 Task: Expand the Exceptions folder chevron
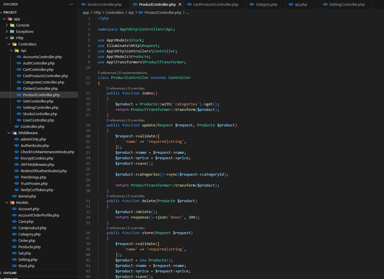[x=7, y=32]
